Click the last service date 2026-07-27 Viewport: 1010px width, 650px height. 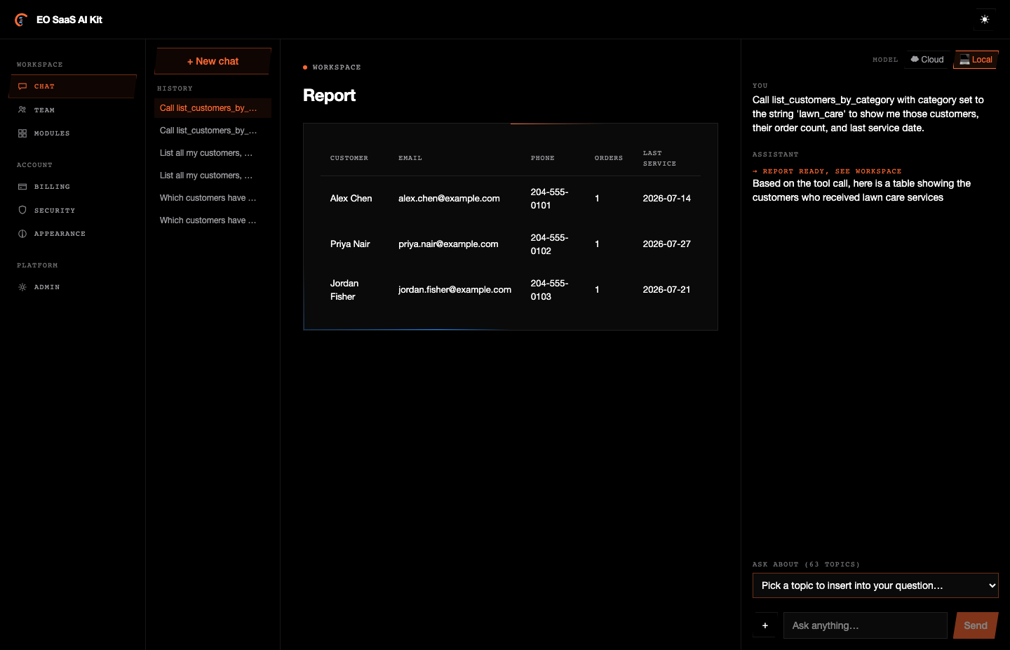click(666, 244)
